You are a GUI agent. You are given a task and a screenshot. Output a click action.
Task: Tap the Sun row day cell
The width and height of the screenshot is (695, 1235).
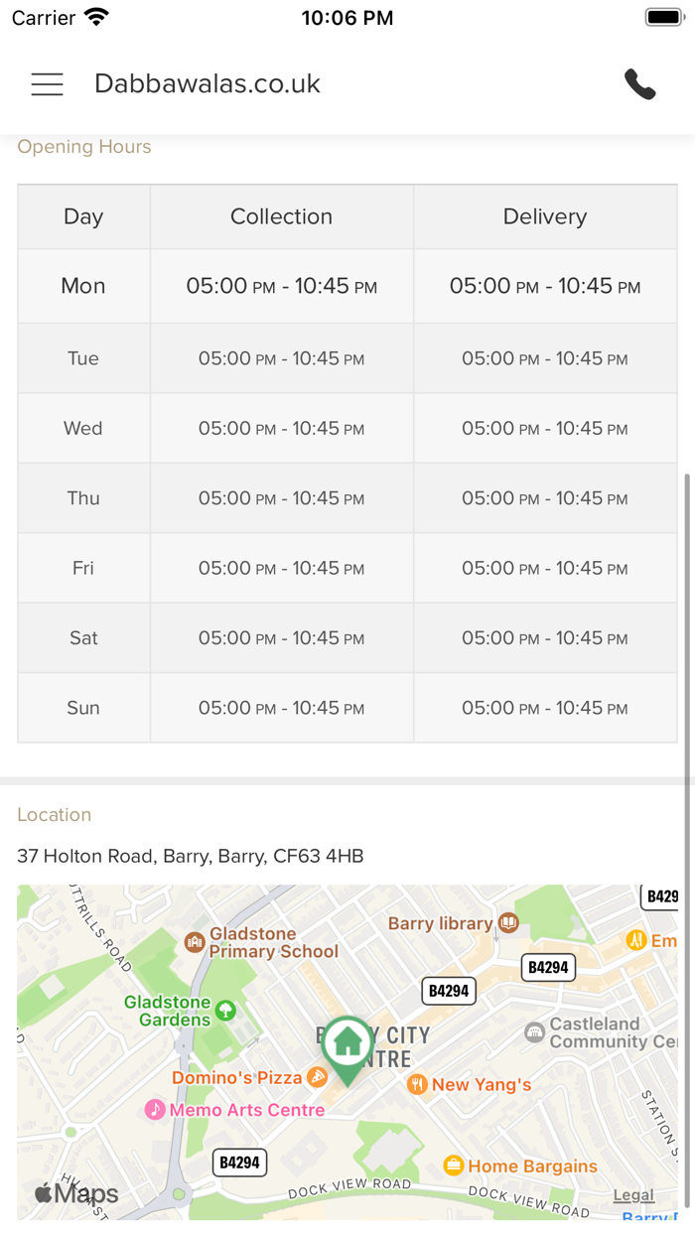(x=83, y=708)
